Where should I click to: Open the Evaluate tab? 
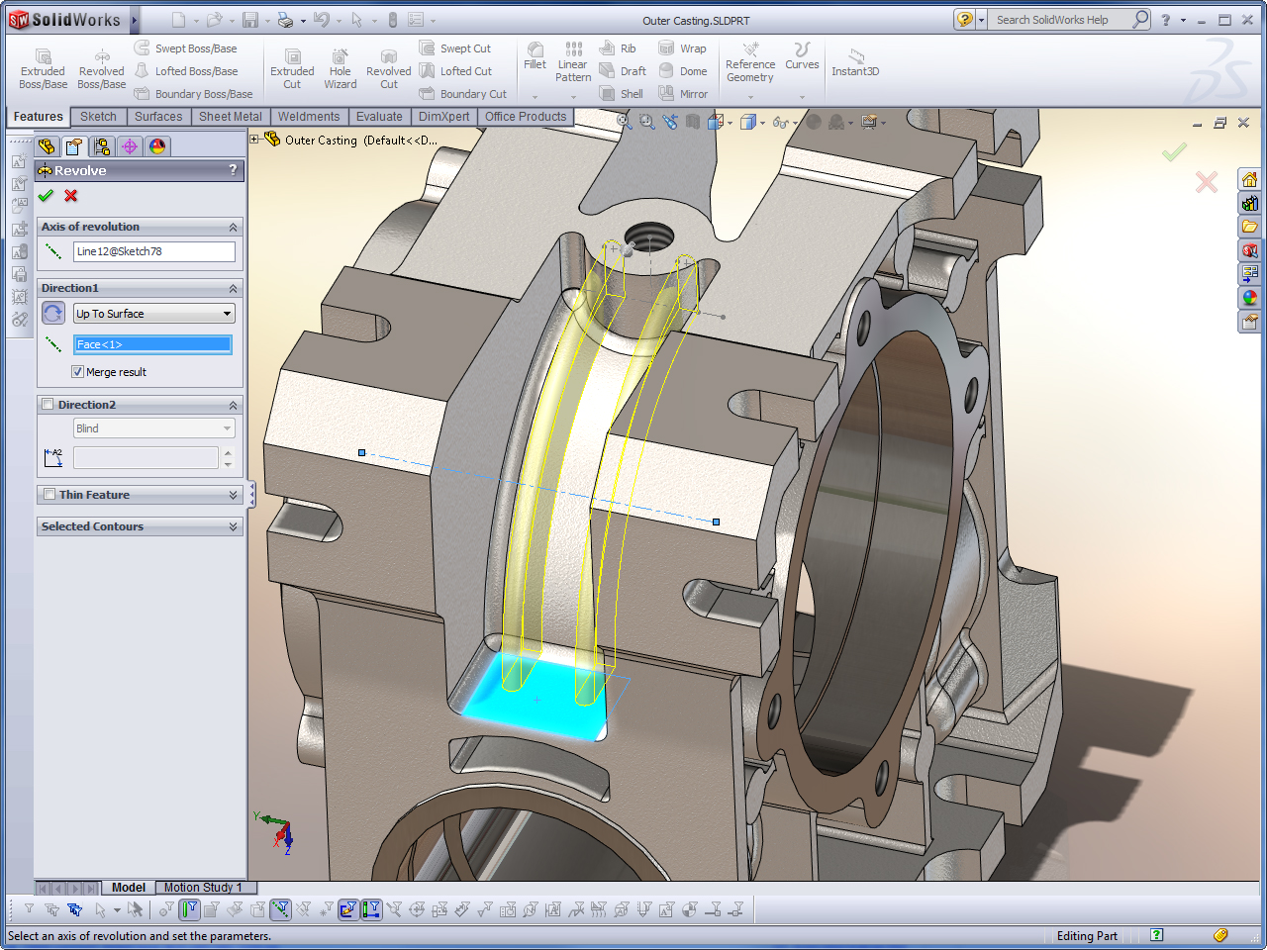pos(379,117)
